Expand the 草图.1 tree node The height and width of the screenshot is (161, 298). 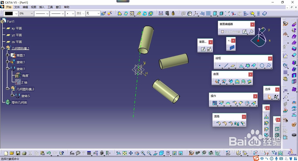click(7, 55)
